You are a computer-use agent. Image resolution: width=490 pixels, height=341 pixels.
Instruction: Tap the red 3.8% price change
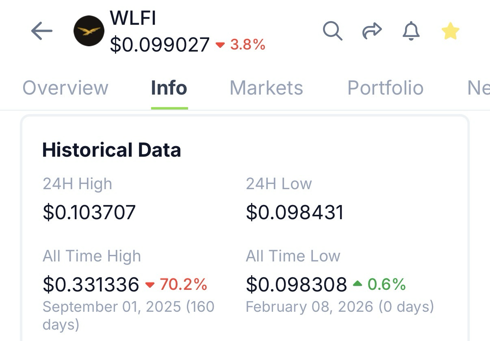247,45
